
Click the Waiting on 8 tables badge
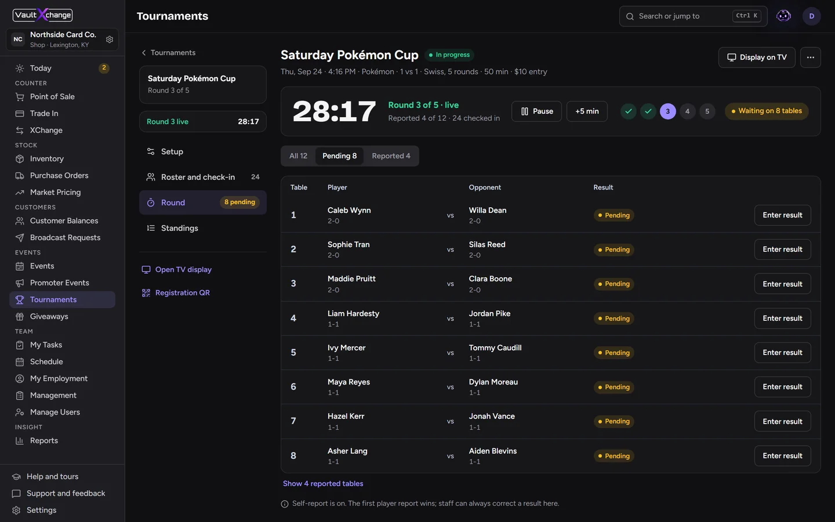(x=767, y=111)
